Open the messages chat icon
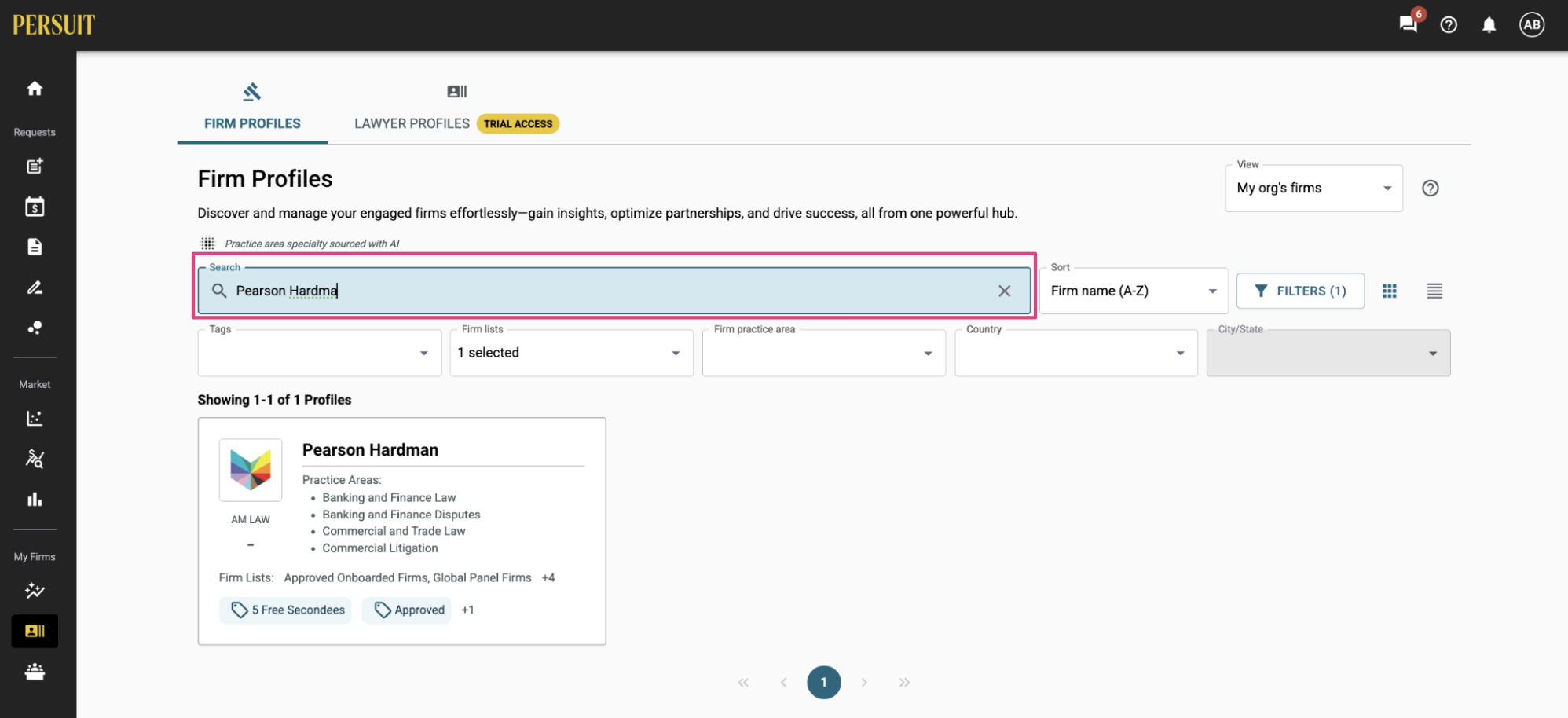 [1409, 24]
